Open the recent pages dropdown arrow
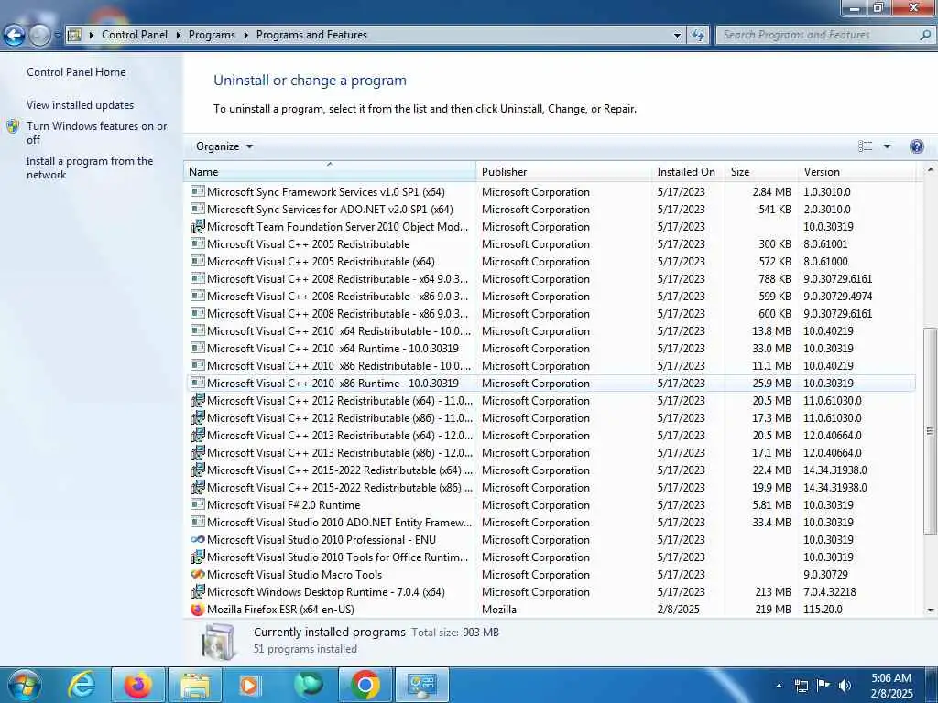This screenshot has height=703, width=938. (58, 36)
